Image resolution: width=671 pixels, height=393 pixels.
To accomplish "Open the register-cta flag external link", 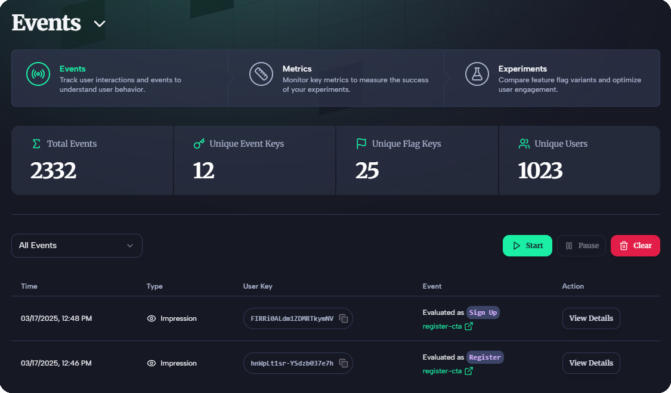I will 469,327.
